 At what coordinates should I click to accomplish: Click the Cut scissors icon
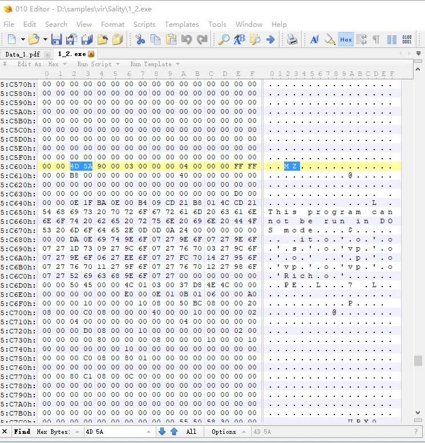click(x=140, y=39)
